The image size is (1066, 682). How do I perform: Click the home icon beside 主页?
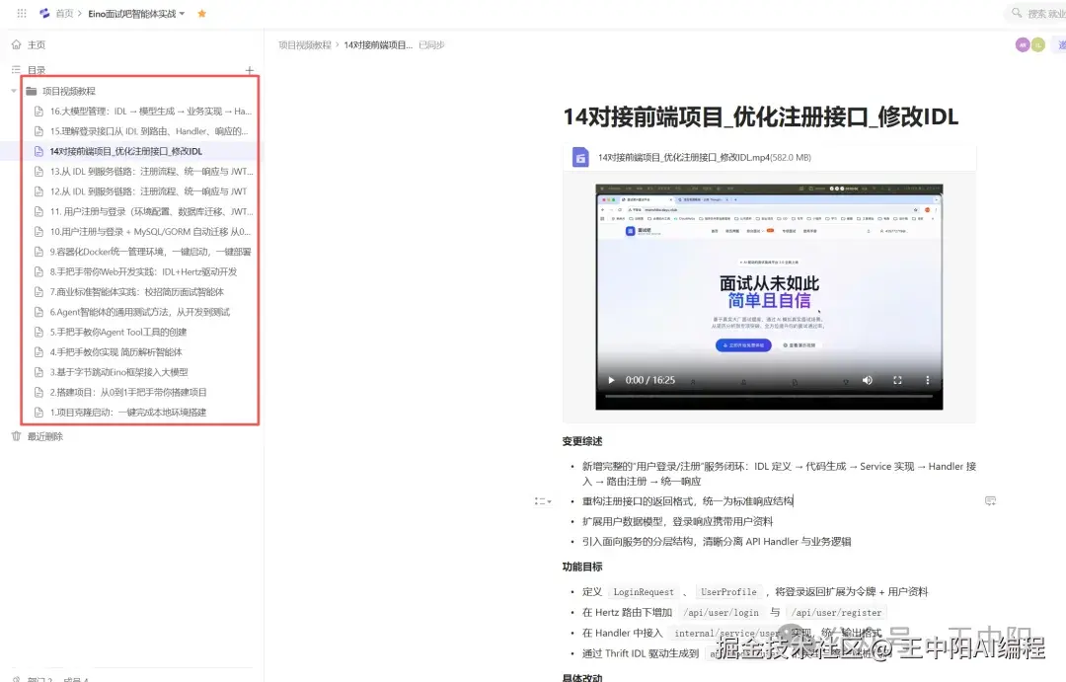pyautogui.click(x=17, y=44)
